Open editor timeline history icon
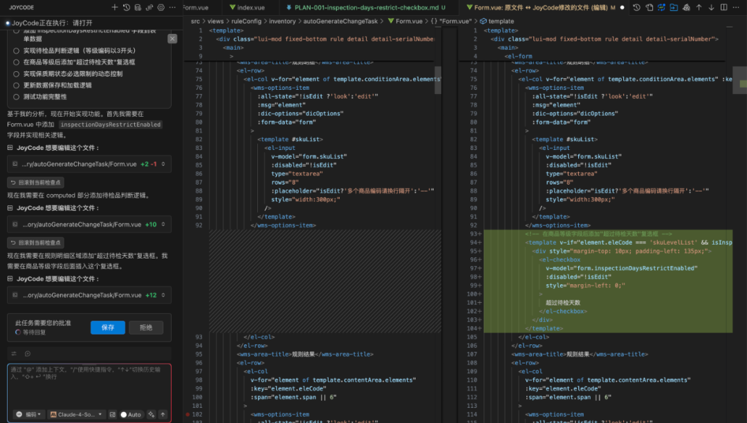Viewport: 747px width, 423px height. (636, 7)
